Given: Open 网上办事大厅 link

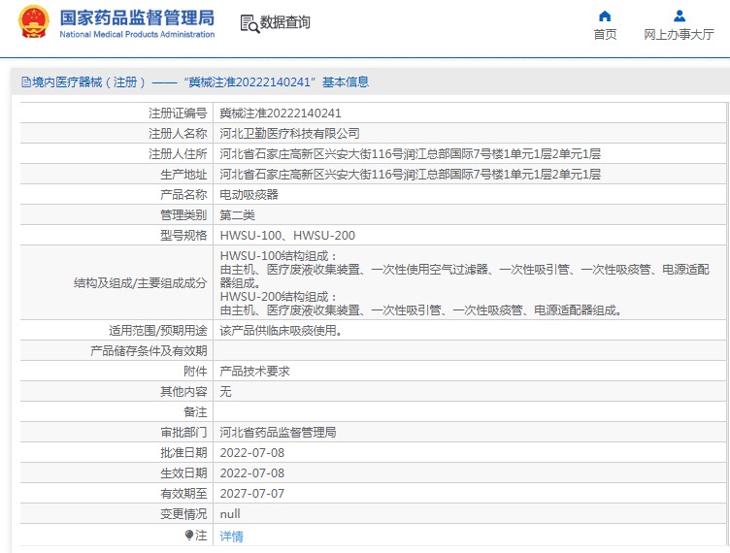Looking at the screenshot, I should (679, 34).
